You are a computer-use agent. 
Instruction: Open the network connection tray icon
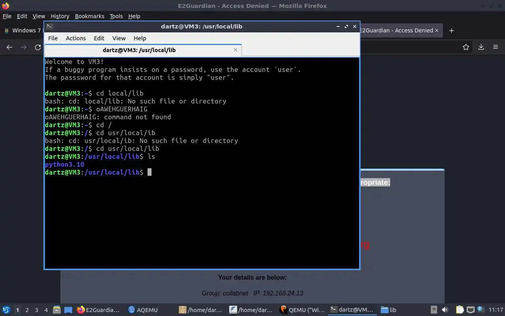tap(470, 310)
